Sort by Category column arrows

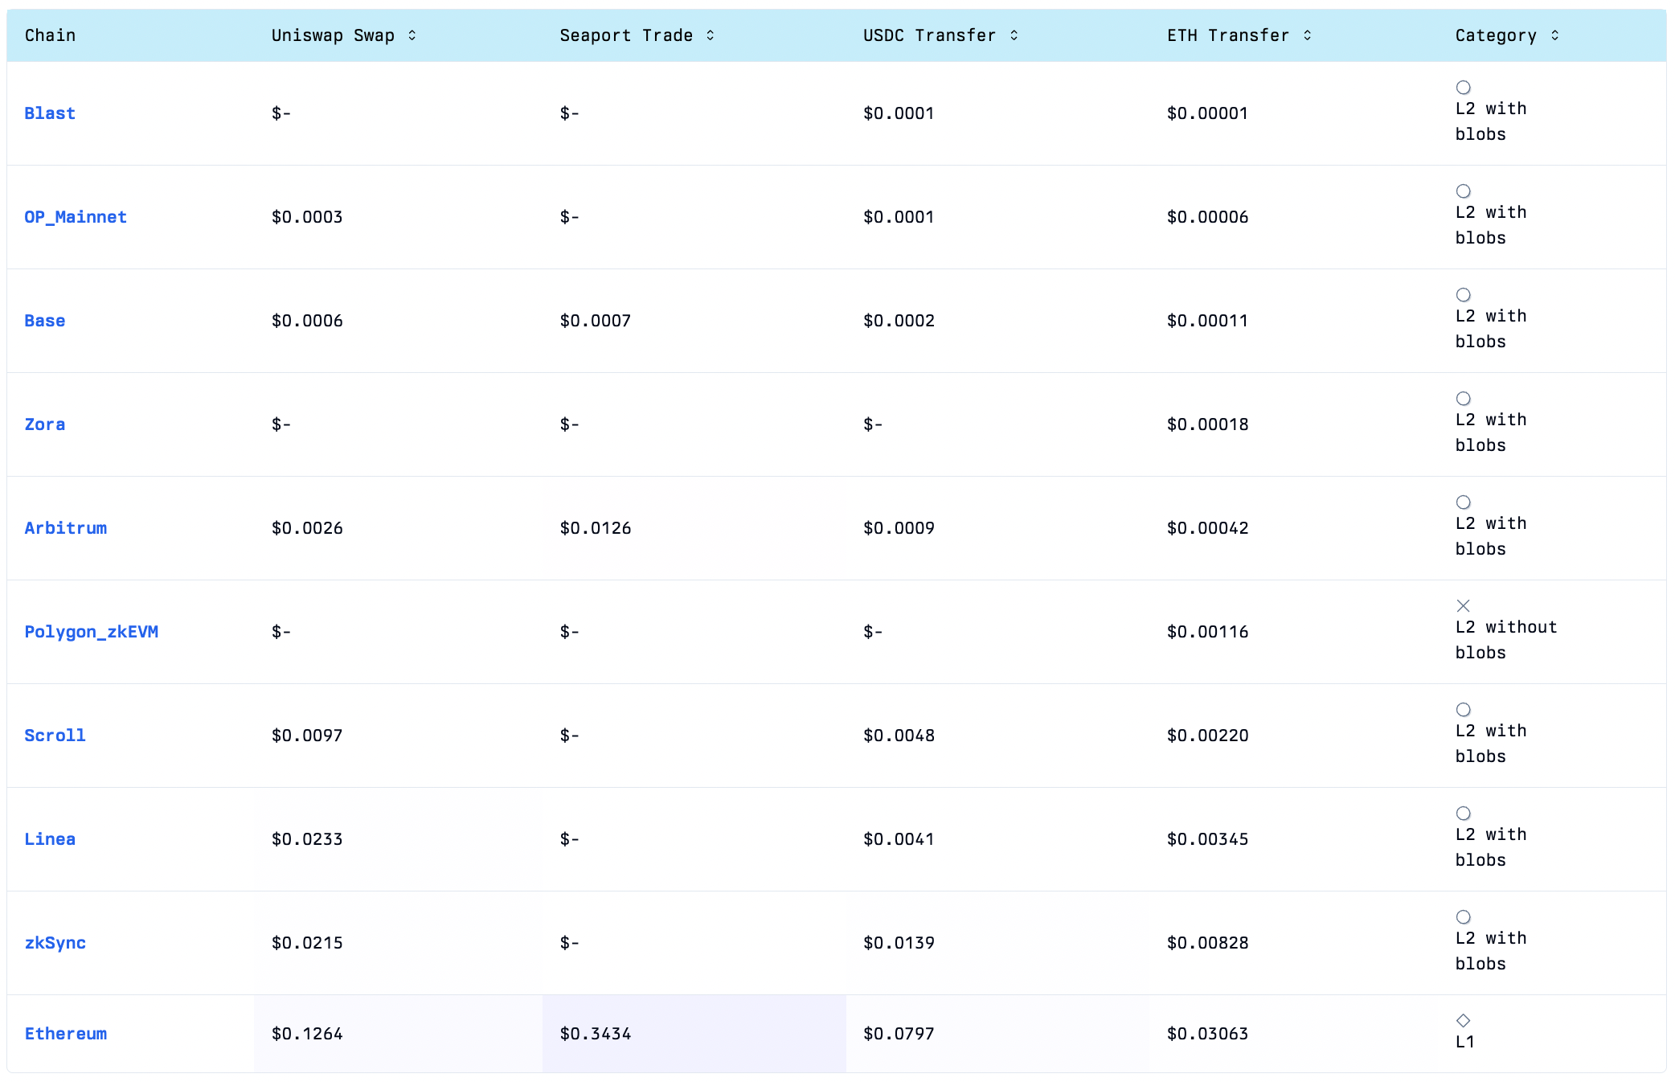coord(1555,35)
